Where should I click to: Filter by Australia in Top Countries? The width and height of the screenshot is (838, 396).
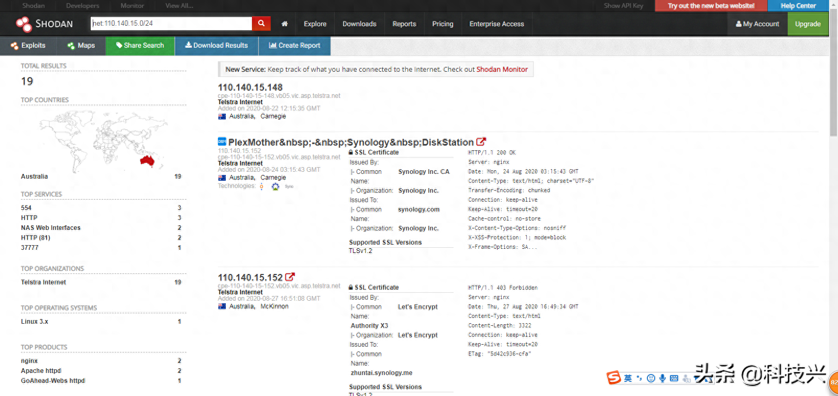pos(34,177)
